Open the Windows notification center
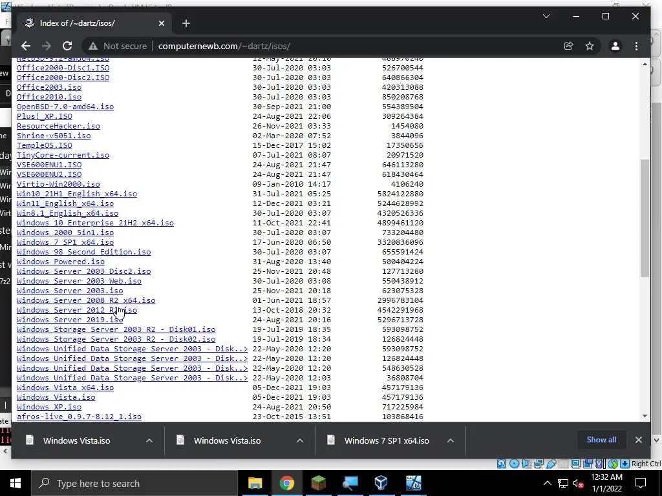Screen dimensions: 662x496 pyautogui.click(x=641, y=483)
